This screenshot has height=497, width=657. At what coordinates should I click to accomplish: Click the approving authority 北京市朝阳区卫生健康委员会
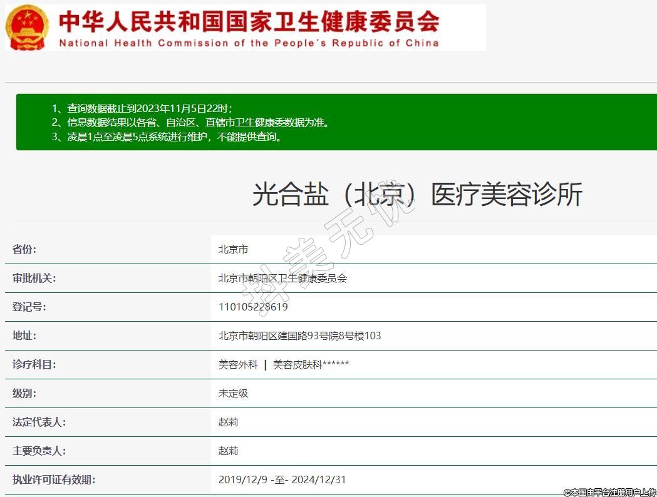pos(282,278)
